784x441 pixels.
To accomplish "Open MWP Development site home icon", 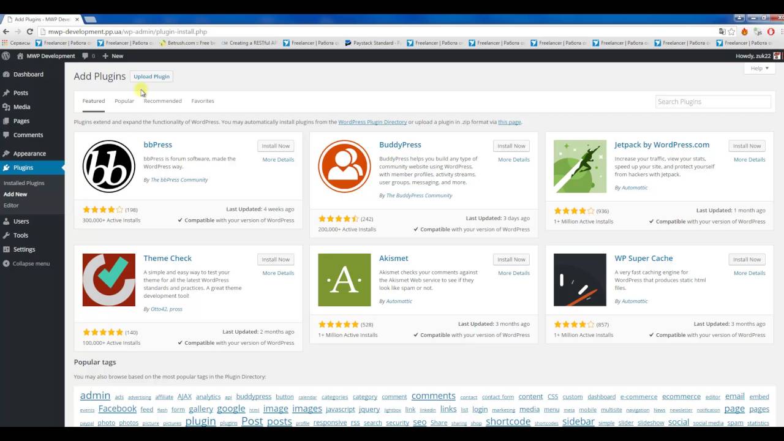I will pos(20,56).
